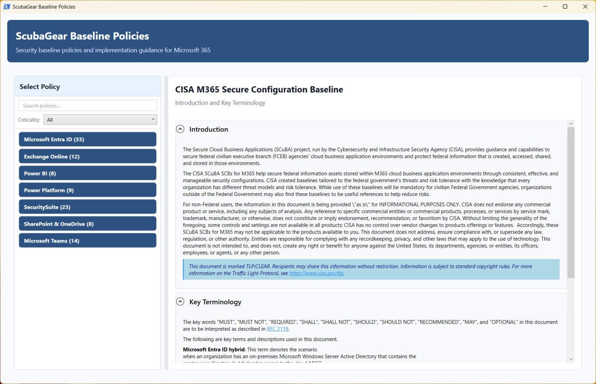Select Microsoft Entra ID (33) policy group
596x384 pixels.
pyautogui.click(x=88, y=139)
